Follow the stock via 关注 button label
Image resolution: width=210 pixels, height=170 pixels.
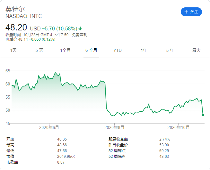(x=194, y=12)
